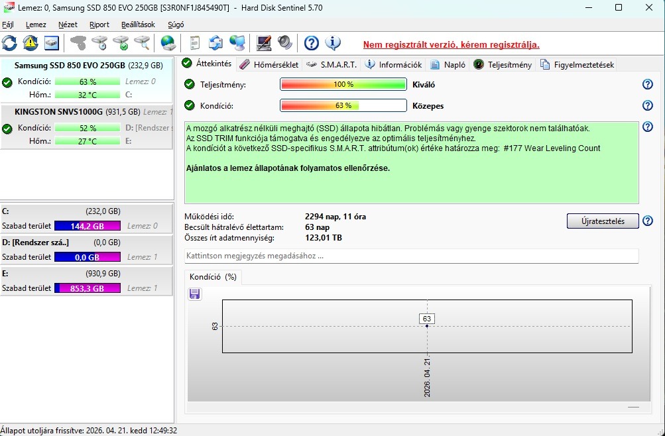
Task: Open the Nézet menu
Action: [68, 25]
